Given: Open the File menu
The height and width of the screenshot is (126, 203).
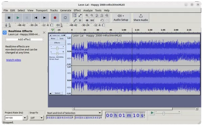Looking at the screenshot, I should pyautogui.click(x=5, y=10).
